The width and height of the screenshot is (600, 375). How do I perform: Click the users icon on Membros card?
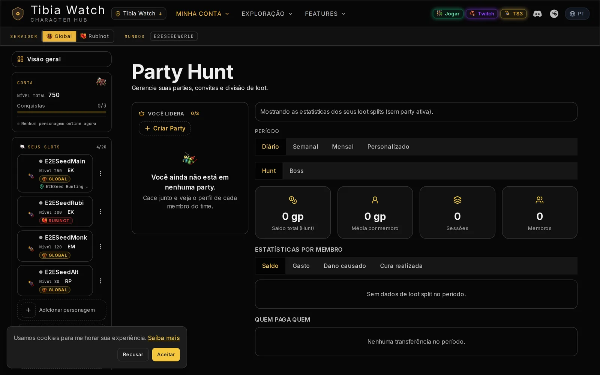tap(540, 200)
